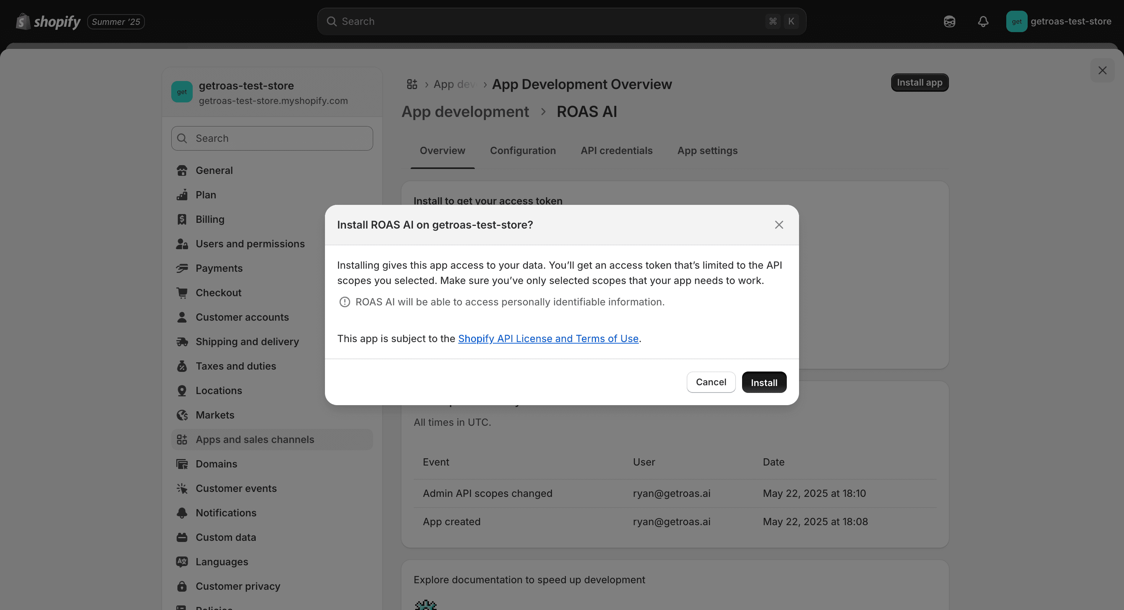This screenshot has width=1124, height=610.
Task: Click the Locations pin icon
Action: click(x=182, y=390)
